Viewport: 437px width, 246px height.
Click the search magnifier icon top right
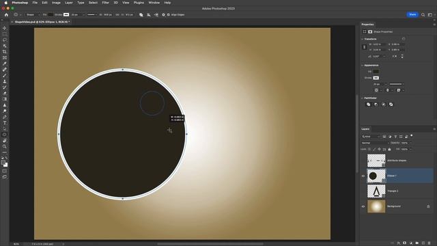tap(423, 15)
